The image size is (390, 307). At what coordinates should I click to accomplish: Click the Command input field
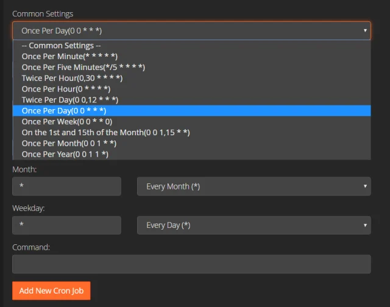[x=191, y=264]
